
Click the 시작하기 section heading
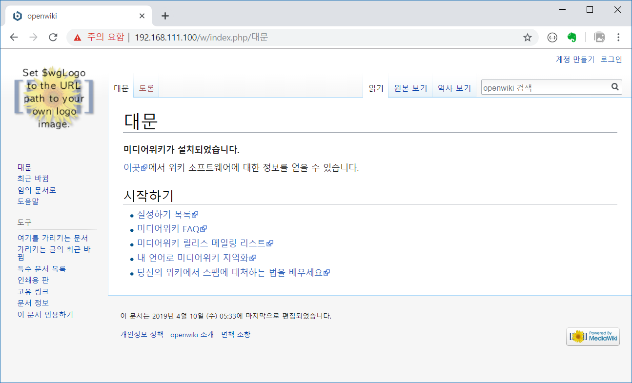click(x=148, y=196)
